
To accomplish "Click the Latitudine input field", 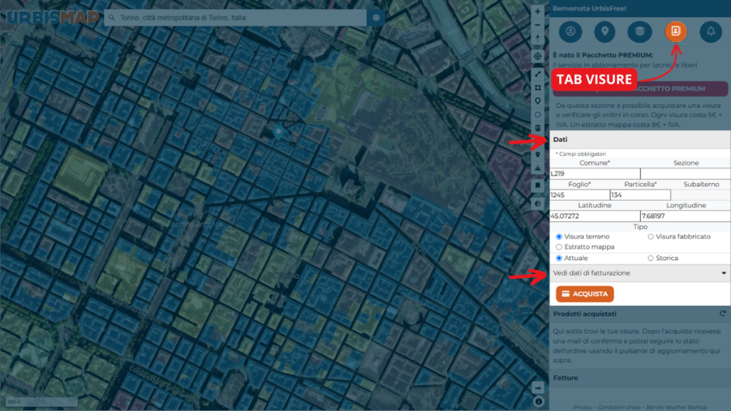I will tap(595, 216).
